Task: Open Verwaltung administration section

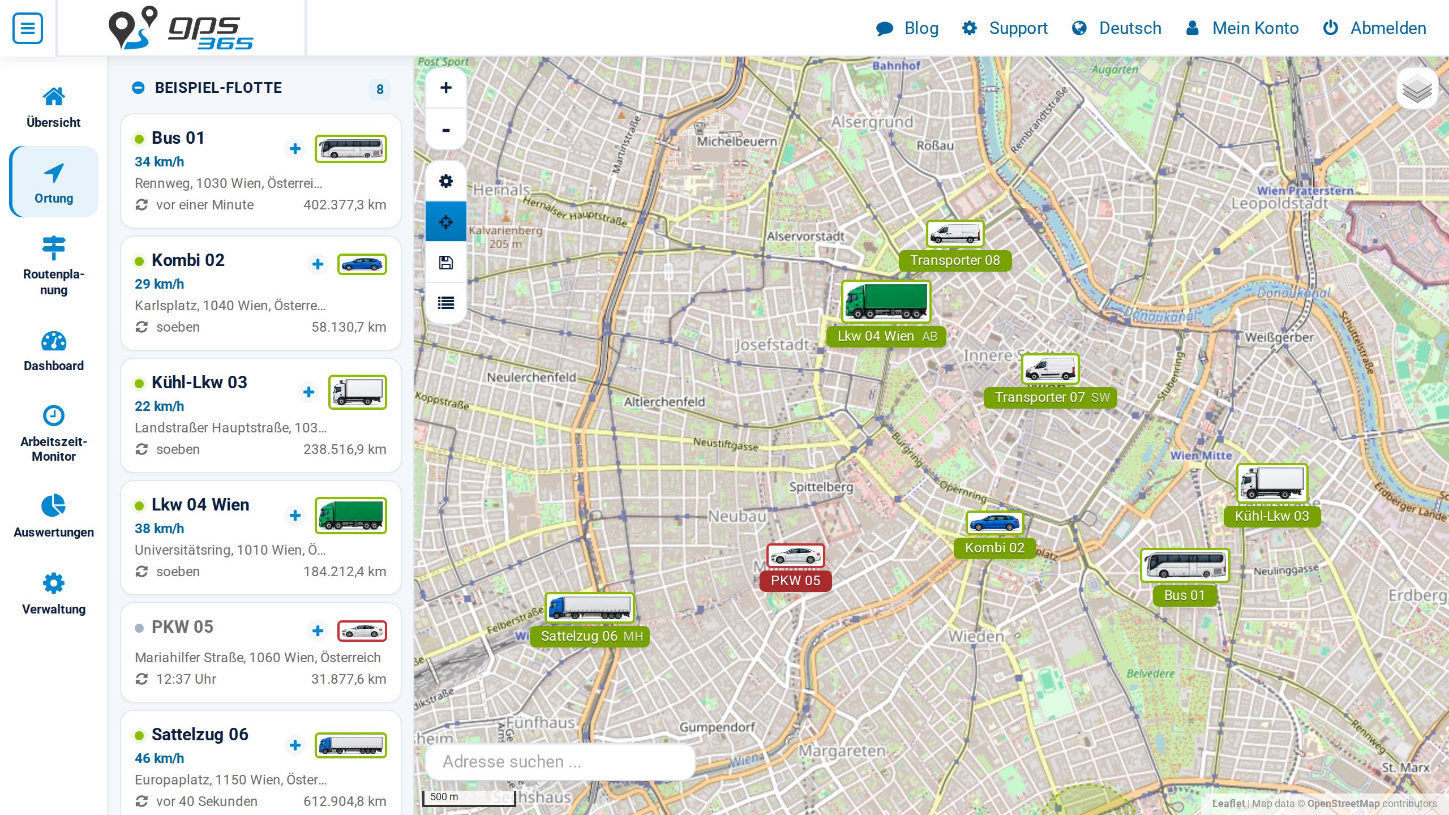Action: (x=54, y=594)
